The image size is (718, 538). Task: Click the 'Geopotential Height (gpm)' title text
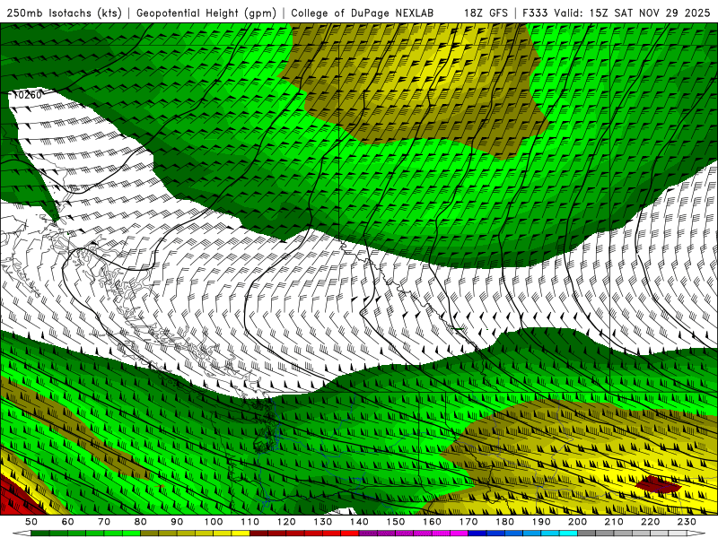click(x=206, y=13)
